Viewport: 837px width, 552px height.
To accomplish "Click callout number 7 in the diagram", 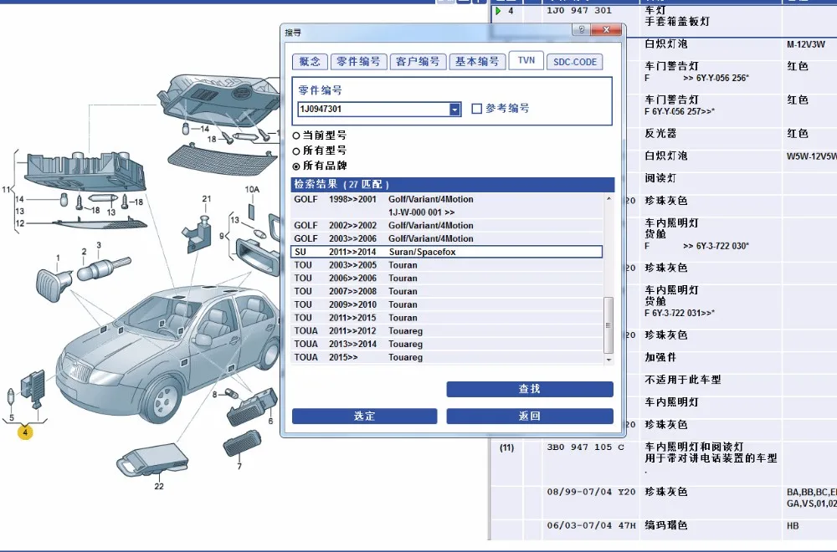I will coord(239,467).
